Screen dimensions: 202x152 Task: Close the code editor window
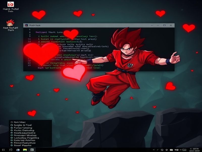pos(171,25)
